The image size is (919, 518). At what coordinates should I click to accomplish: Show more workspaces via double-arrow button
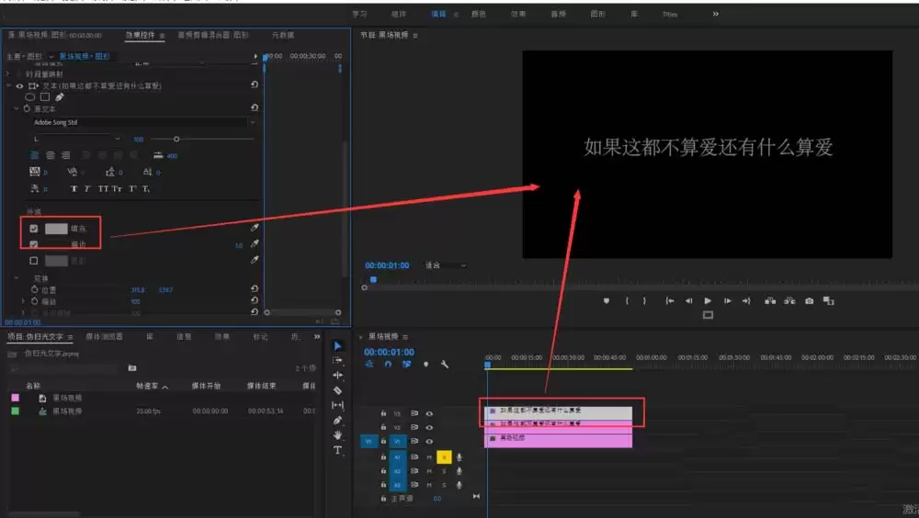click(716, 14)
